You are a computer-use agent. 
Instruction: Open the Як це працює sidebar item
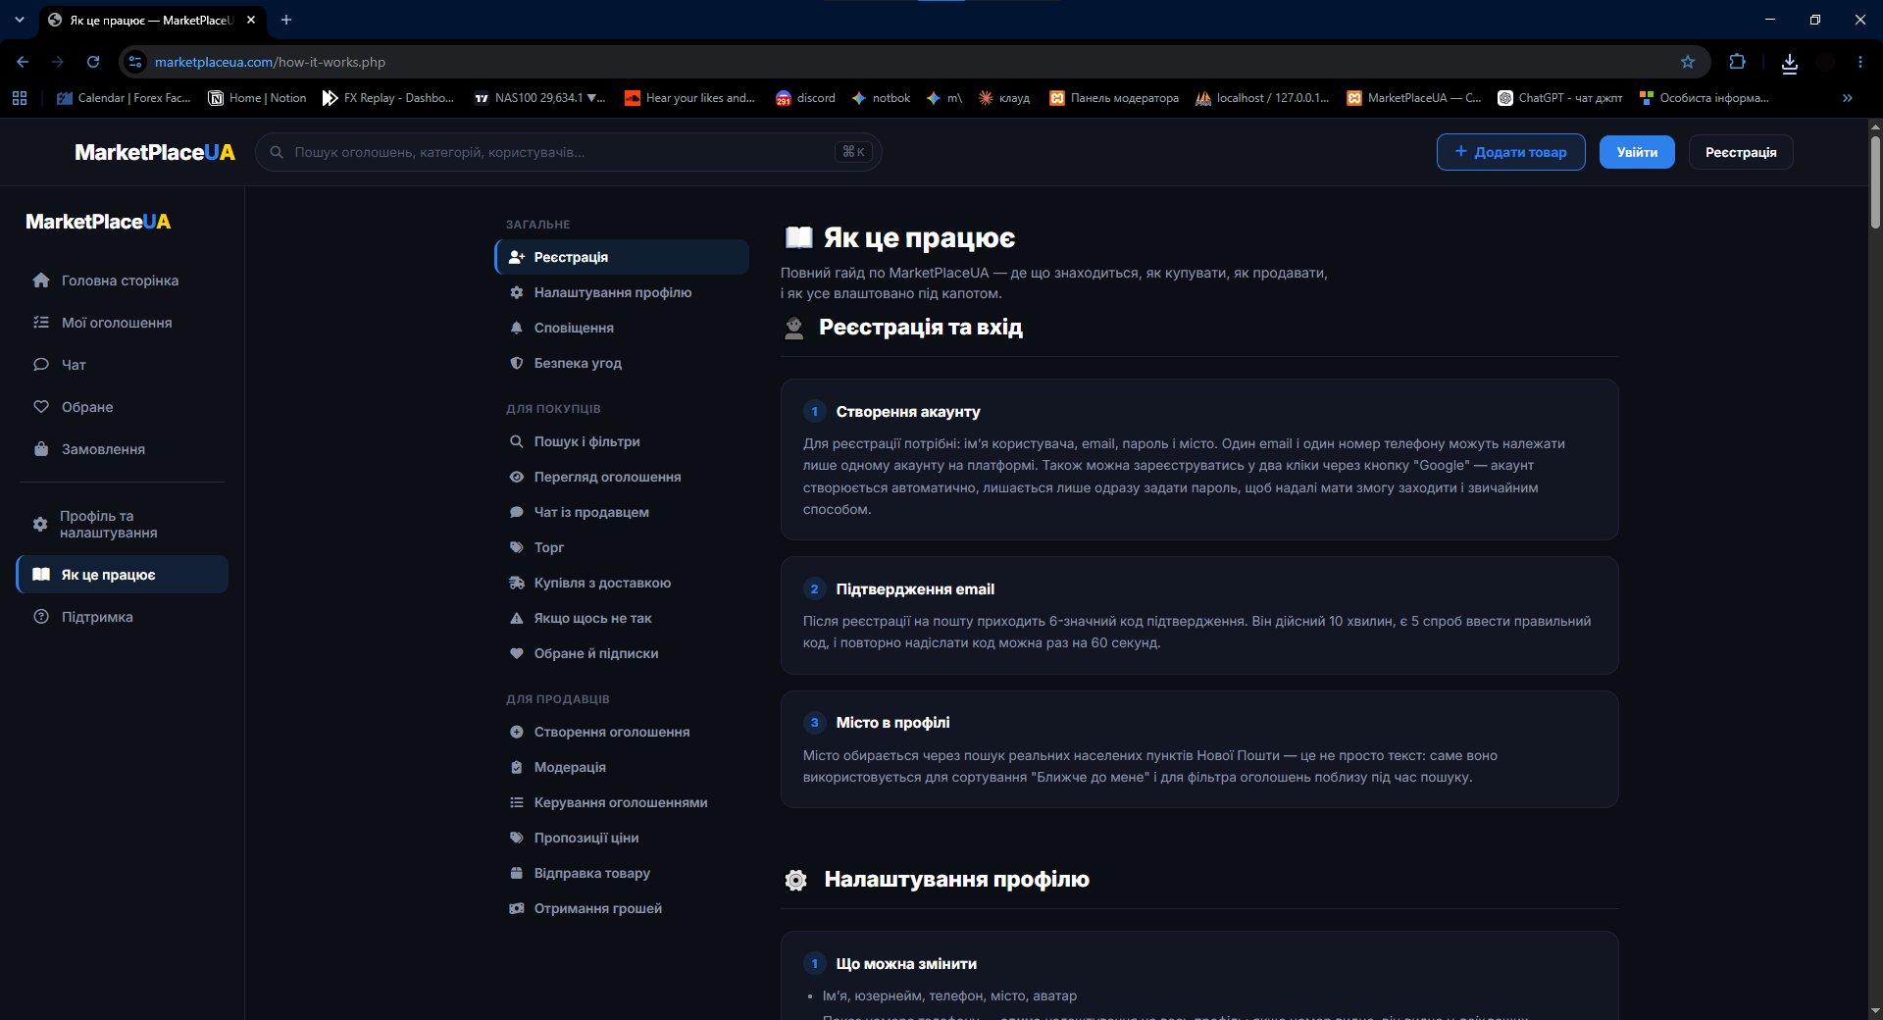[x=123, y=575]
